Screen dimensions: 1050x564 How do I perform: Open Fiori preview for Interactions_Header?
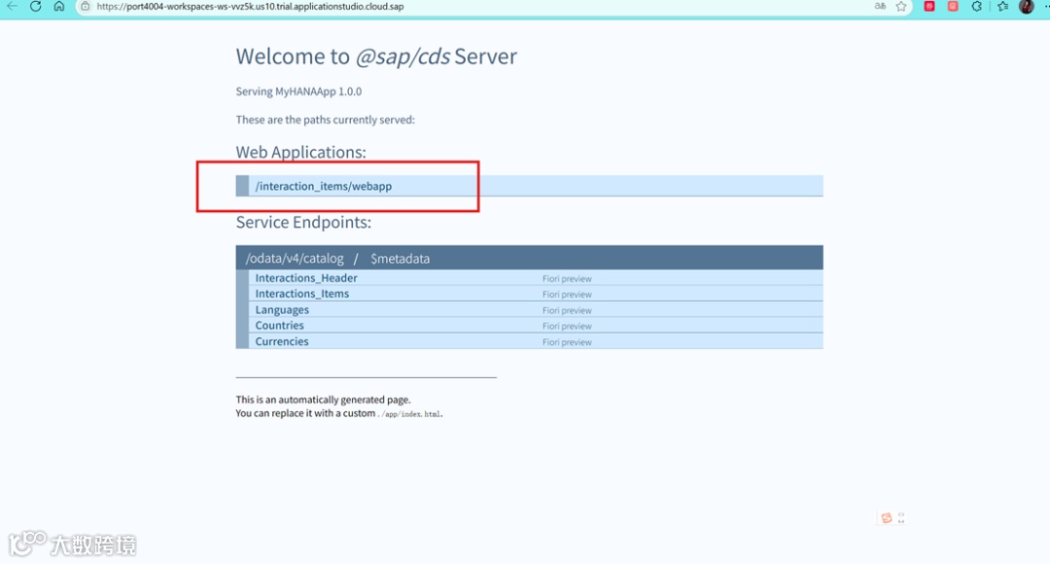click(567, 279)
